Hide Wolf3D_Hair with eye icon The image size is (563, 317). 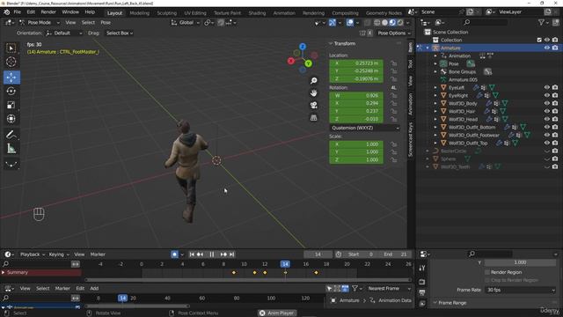pos(547,111)
